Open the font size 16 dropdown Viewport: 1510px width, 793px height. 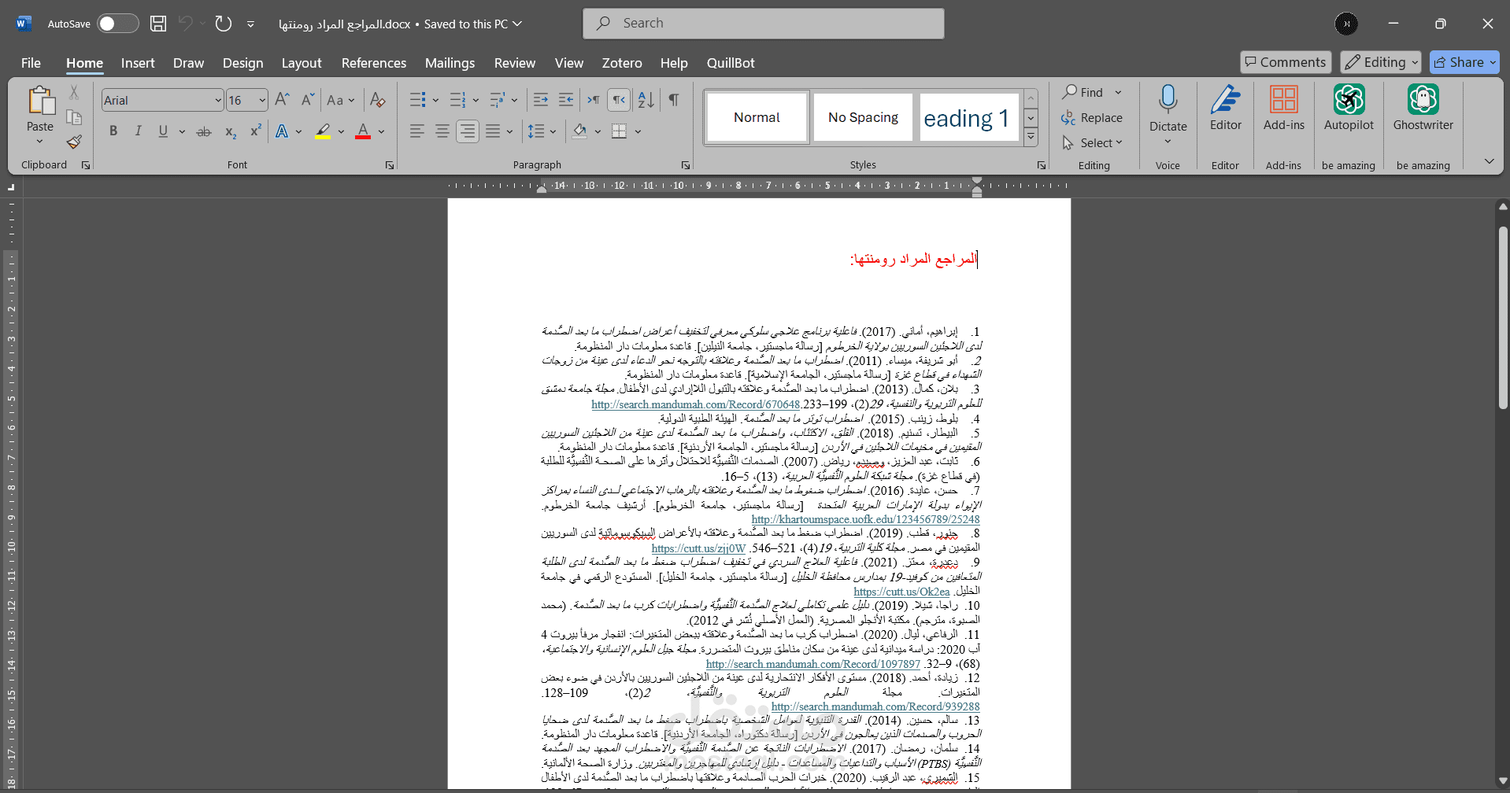pyautogui.click(x=262, y=100)
